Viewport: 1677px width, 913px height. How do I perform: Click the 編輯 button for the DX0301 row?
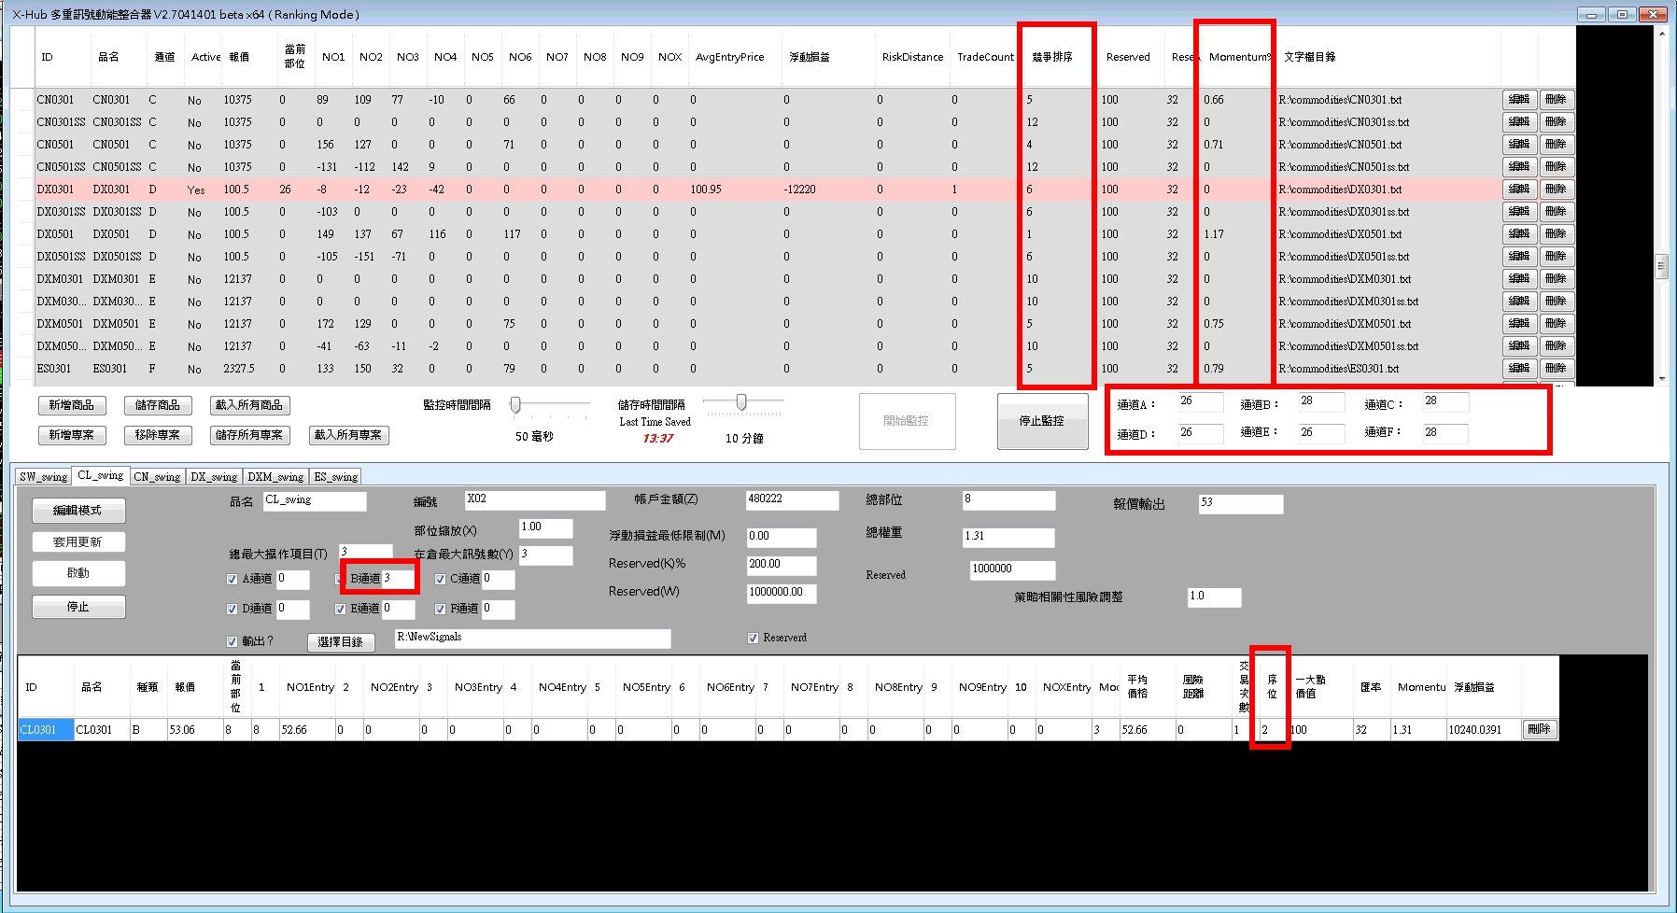1519,190
